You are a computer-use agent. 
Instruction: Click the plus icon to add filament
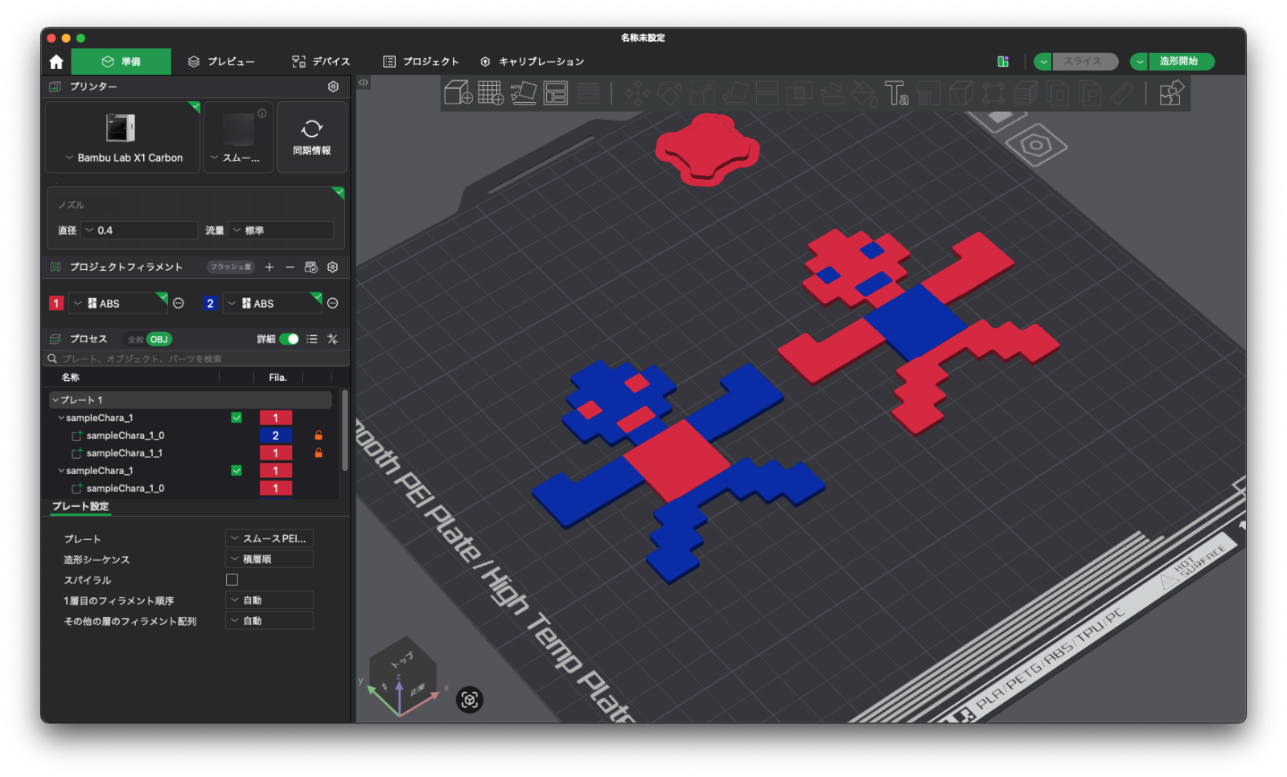point(269,267)
